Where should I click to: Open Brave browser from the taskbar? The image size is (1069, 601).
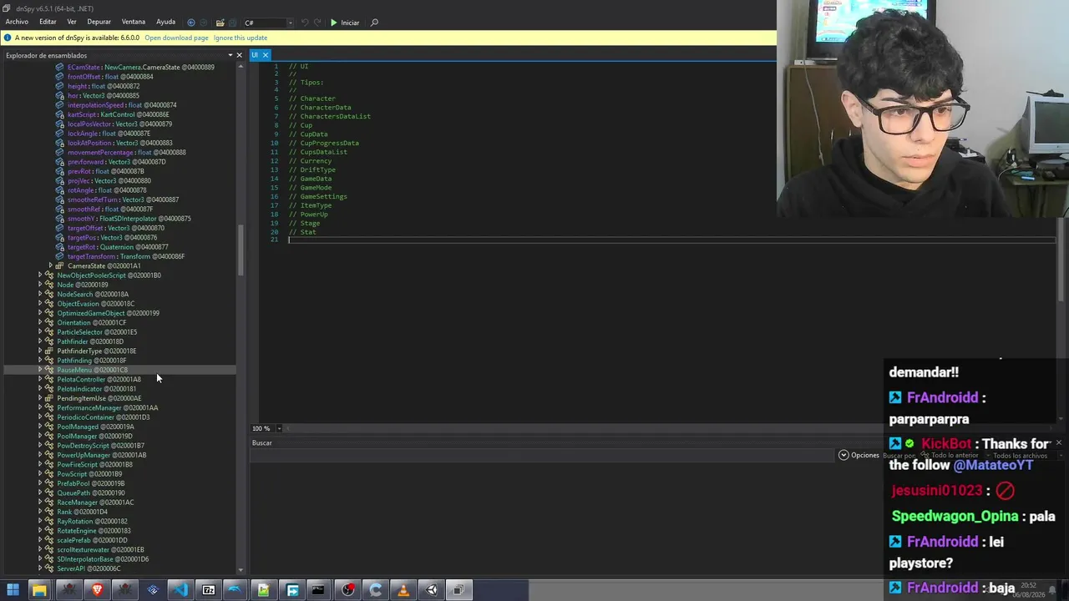97,590
